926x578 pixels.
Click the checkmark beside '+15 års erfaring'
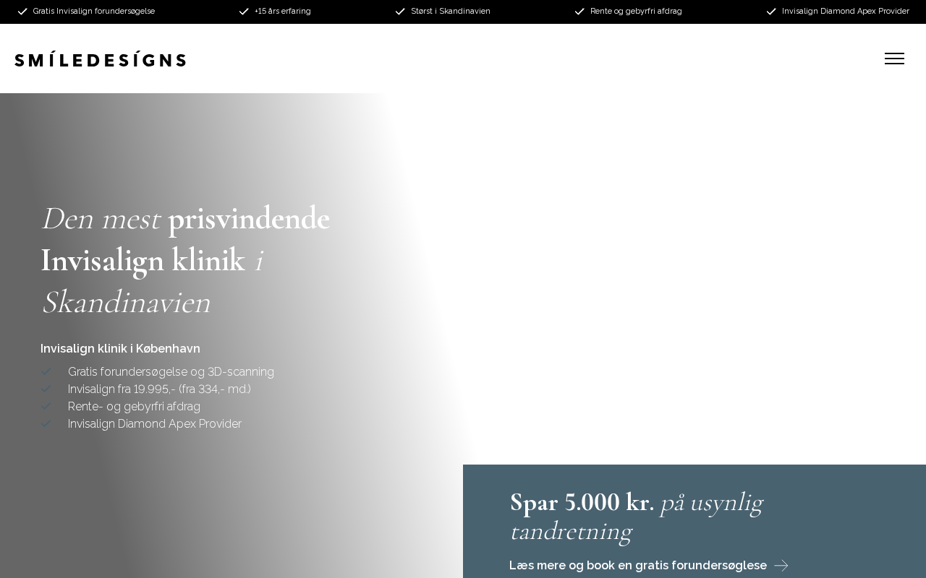click(244, 12)
